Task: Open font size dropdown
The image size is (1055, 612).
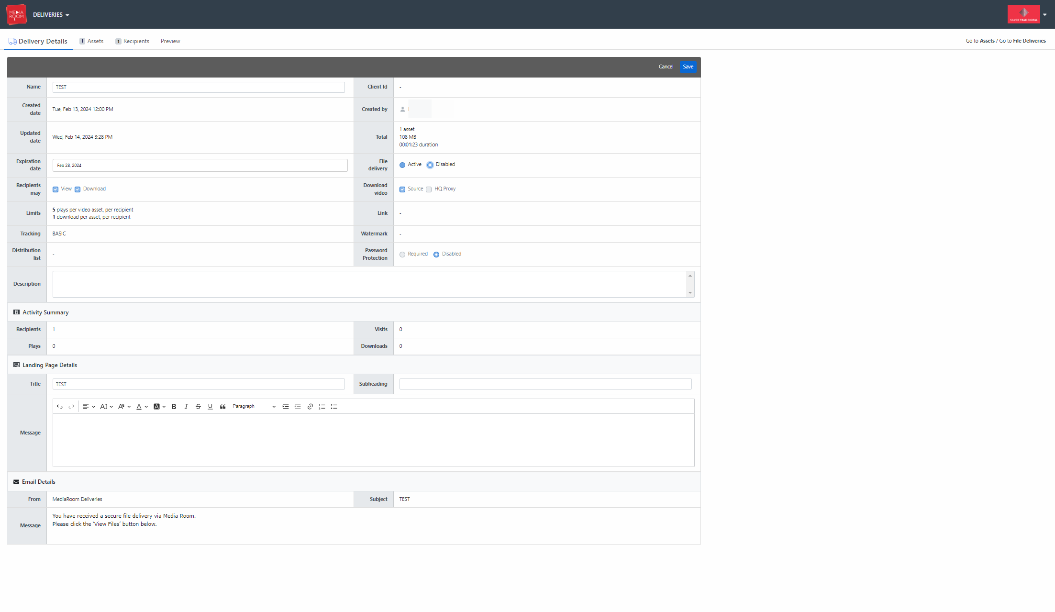Action: pos(106,407)
